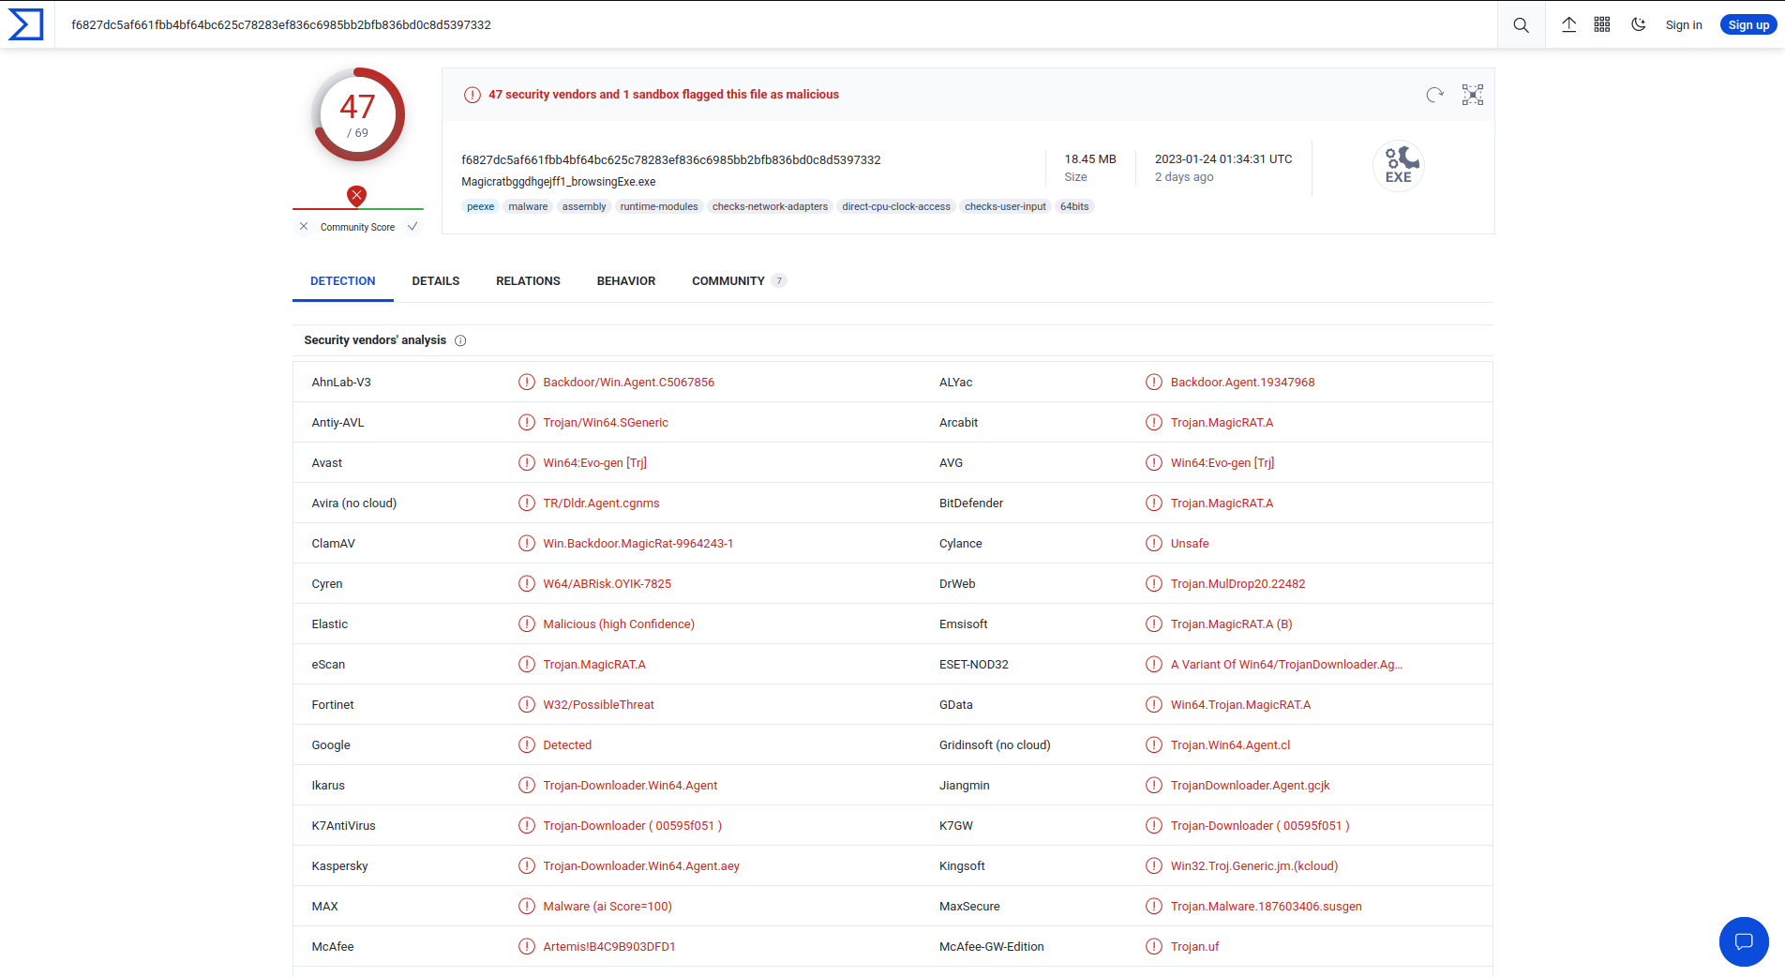Vote malicious with Community Score X
This screenshot has width=1785, height=977.
(304, 226)
